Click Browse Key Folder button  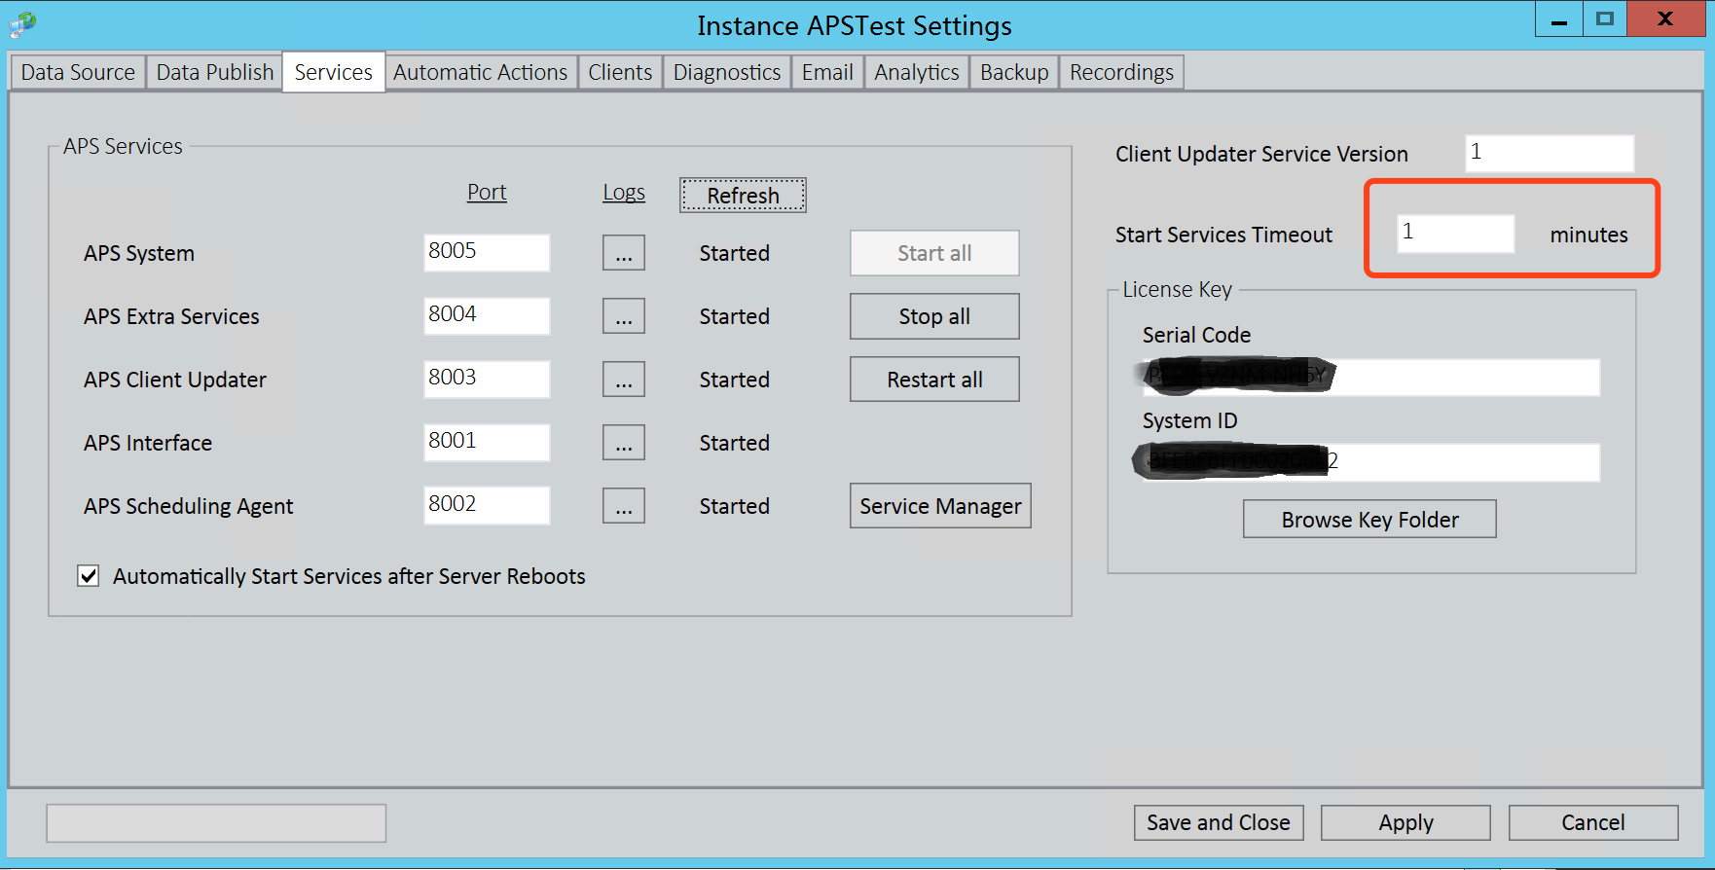pyautogui.click(x=1368, y=520)
